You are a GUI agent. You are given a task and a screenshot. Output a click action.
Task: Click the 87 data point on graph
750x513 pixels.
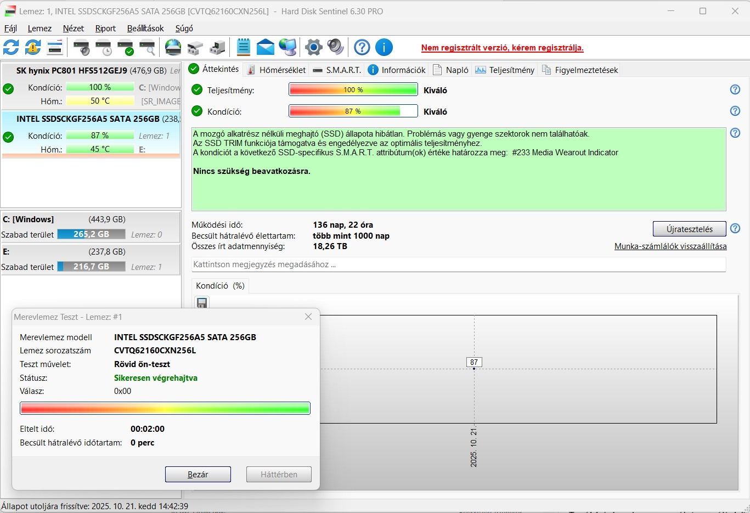click(474, 362)
